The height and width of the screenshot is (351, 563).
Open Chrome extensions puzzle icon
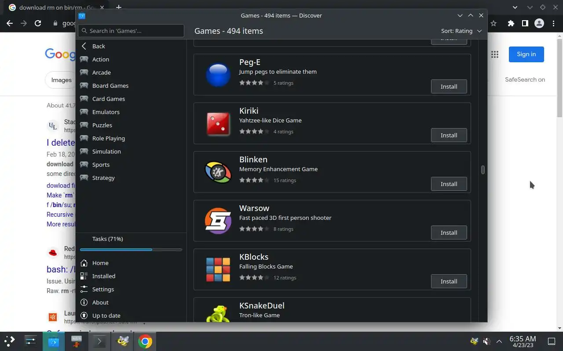tap(511, 23)
